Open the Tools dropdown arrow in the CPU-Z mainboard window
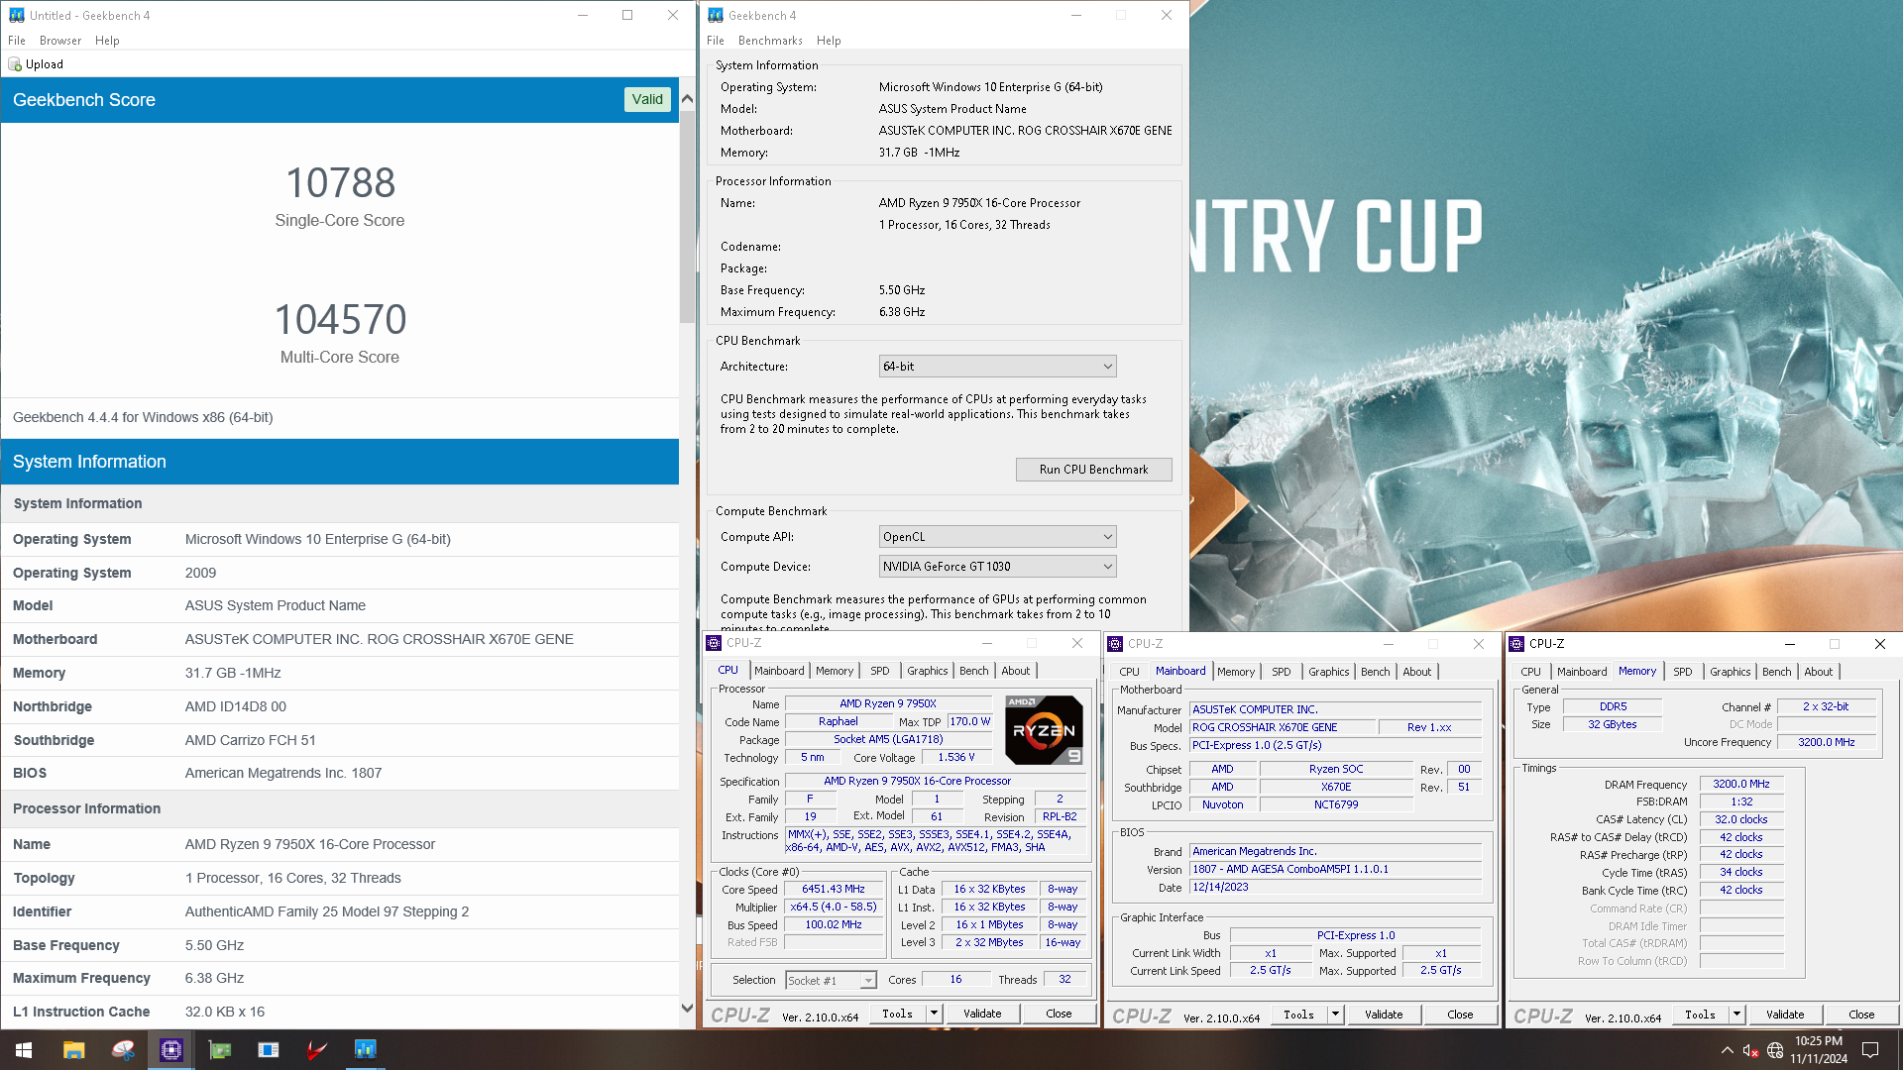Image resolution: width=1903 pixels, height=1070 pixels. (x=1335, y=1015)
